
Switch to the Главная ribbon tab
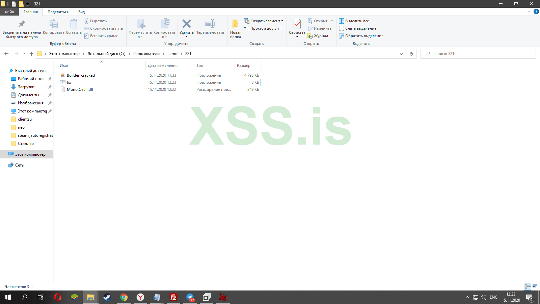31,12
